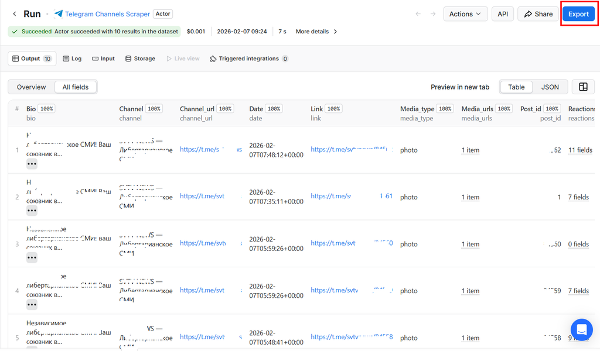Screen dimensions: 600x351
Task: Open the column layout grid icon button
Action: pos(583,87)
